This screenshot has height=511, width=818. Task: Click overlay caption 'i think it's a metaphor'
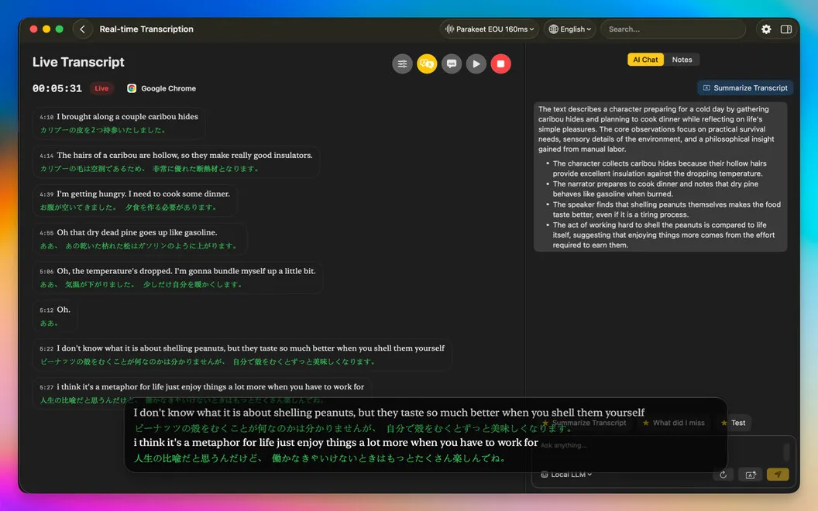[335, 442]
